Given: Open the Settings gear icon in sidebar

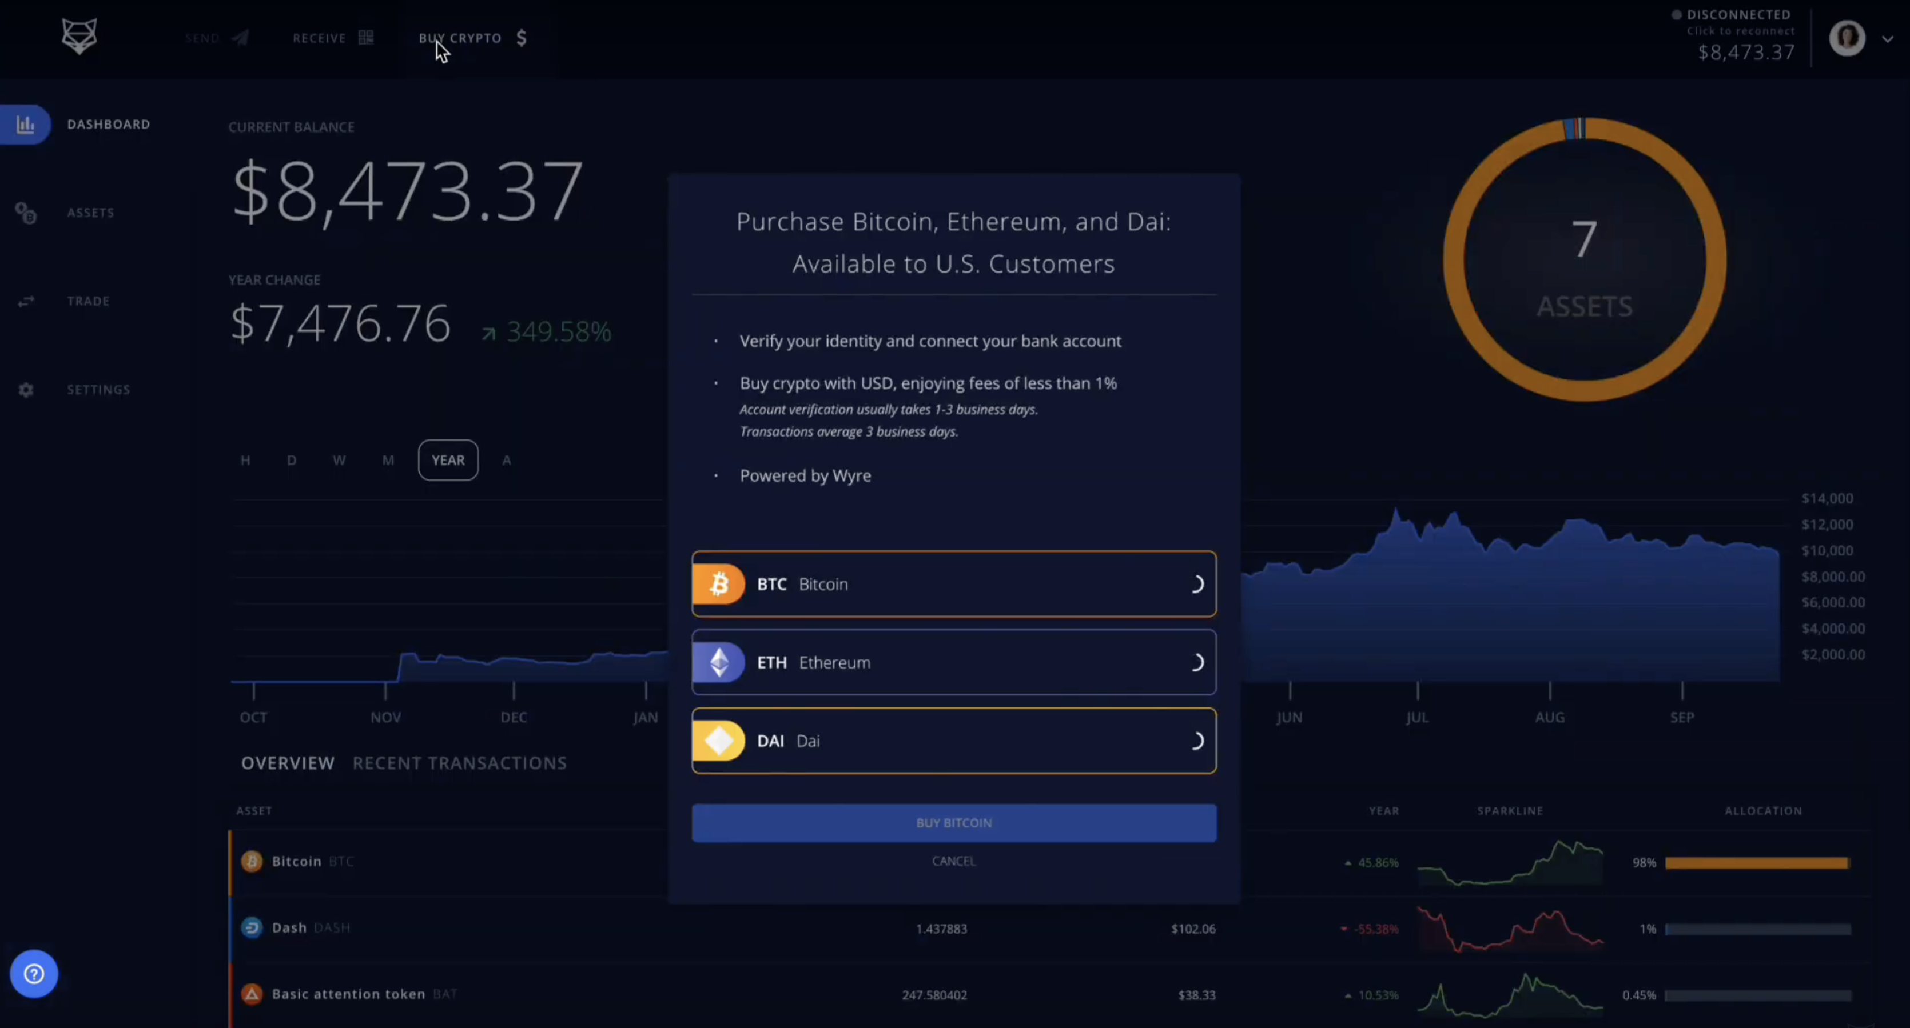Looking at the screenshot, I should point(26,390).
